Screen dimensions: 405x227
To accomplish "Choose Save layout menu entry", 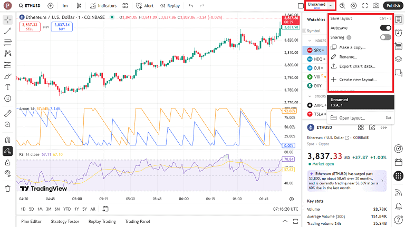I will (361, 18).
